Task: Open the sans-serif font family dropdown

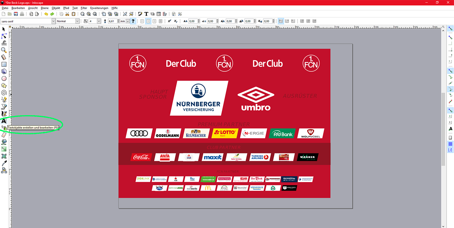Action: pyautogui.click(x=54, y=21)
